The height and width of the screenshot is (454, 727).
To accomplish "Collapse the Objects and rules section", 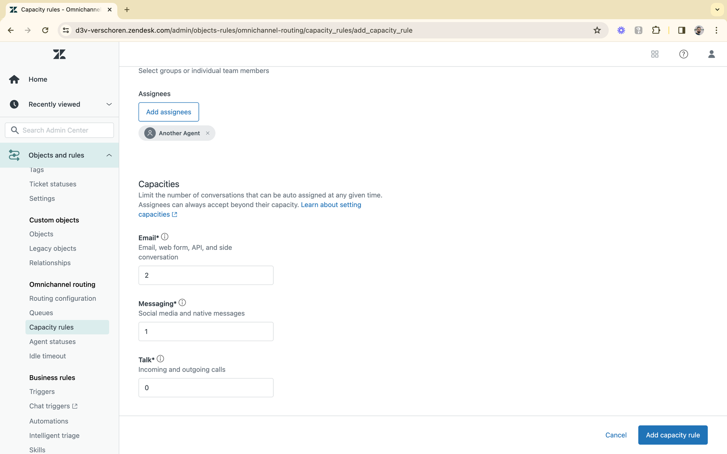I will pyautogui.click(x=109, y=155).
